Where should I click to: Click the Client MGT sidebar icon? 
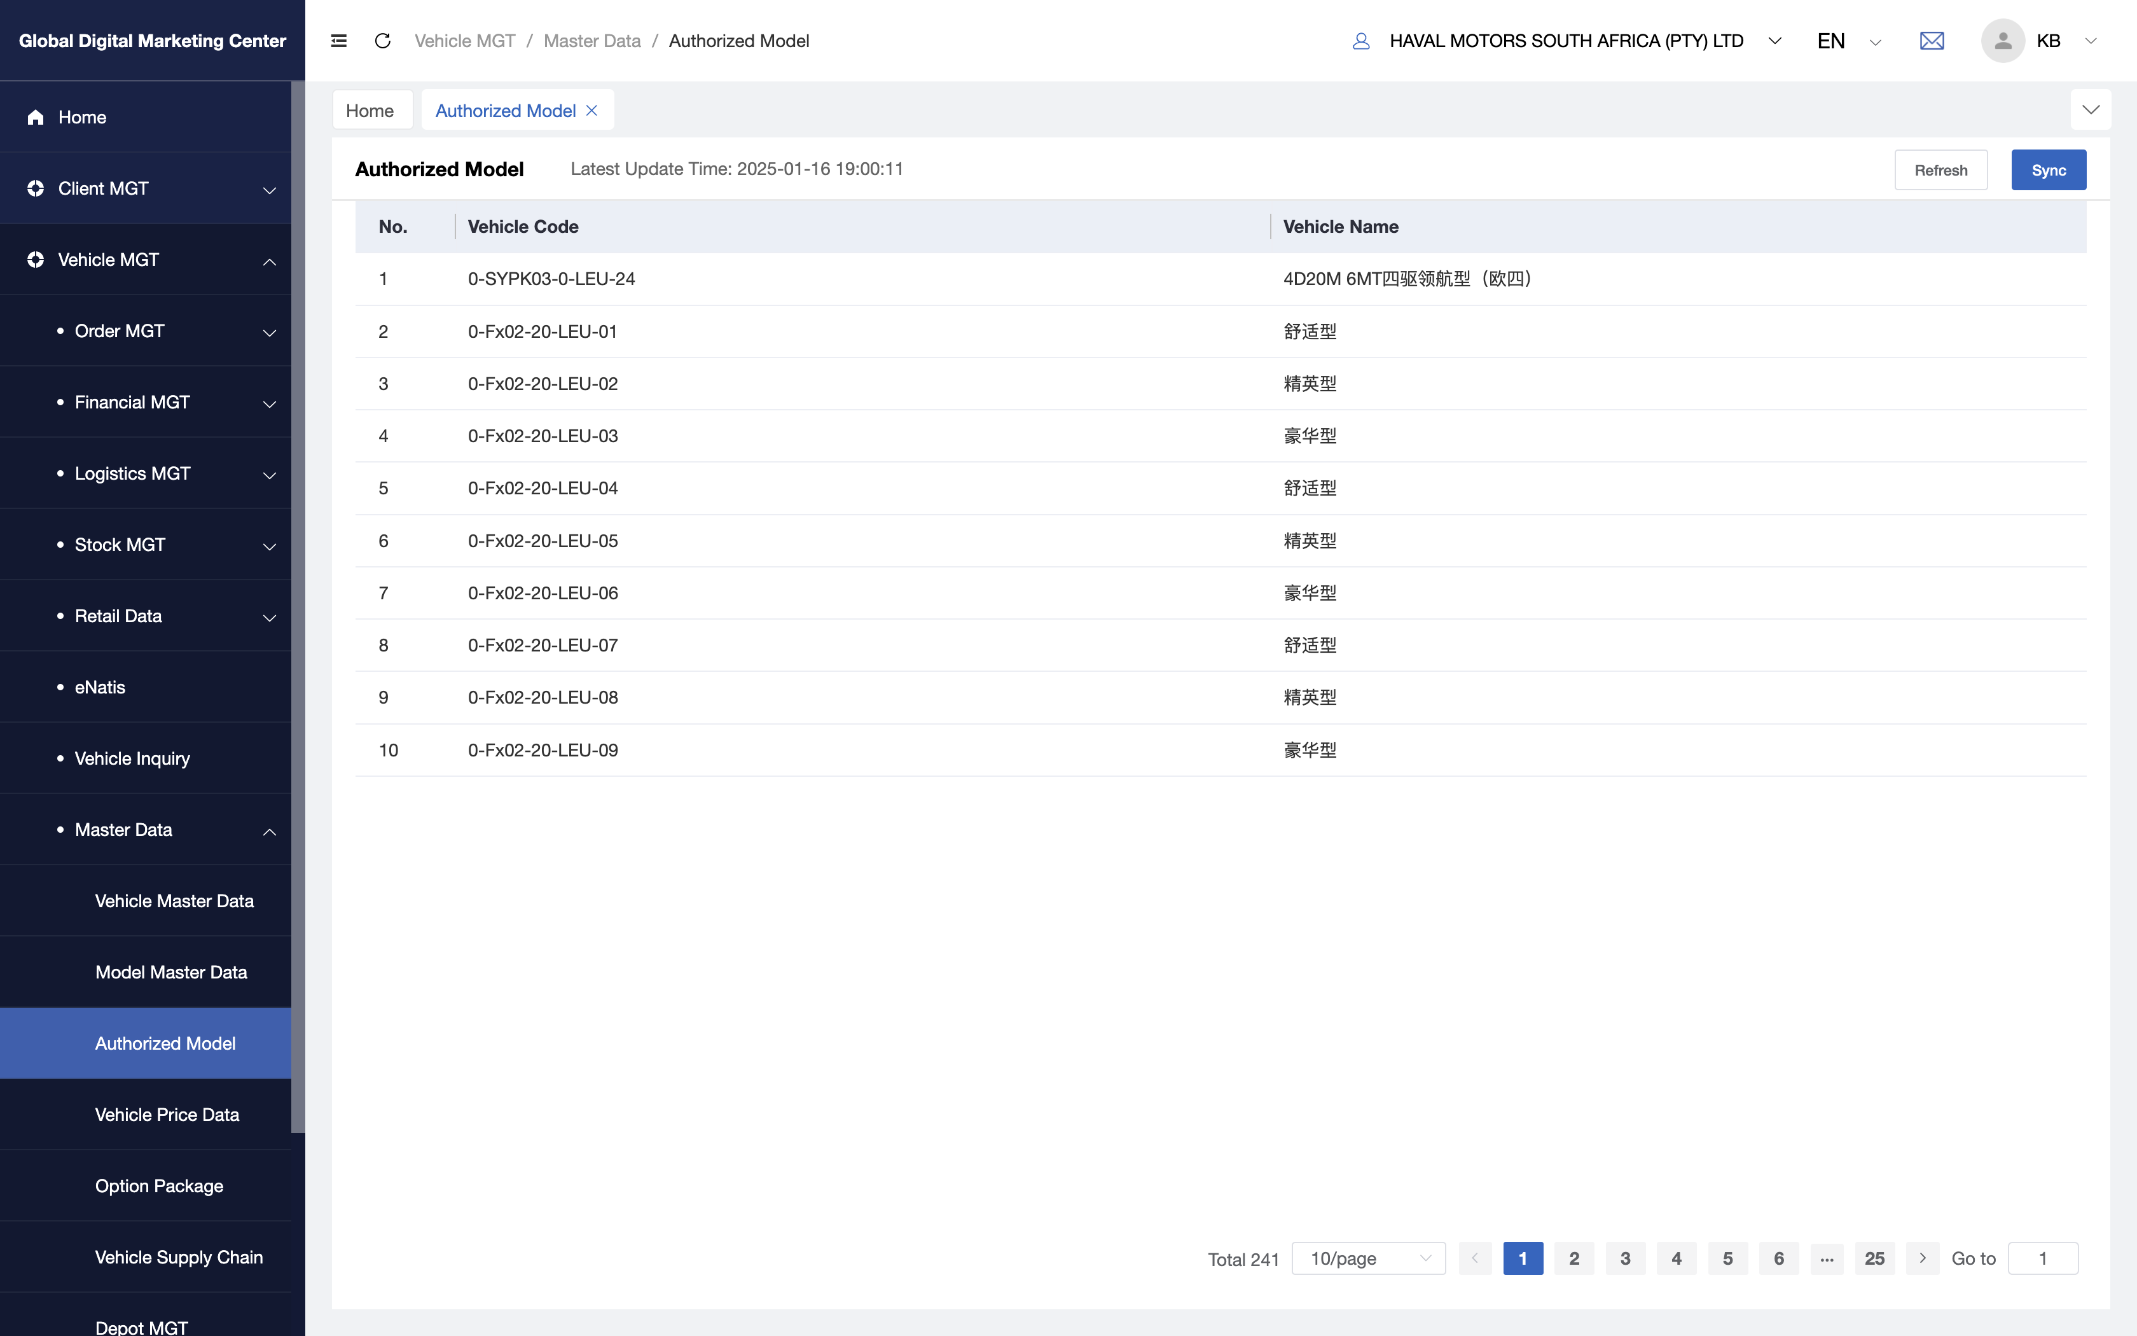[x=36, y=188]
